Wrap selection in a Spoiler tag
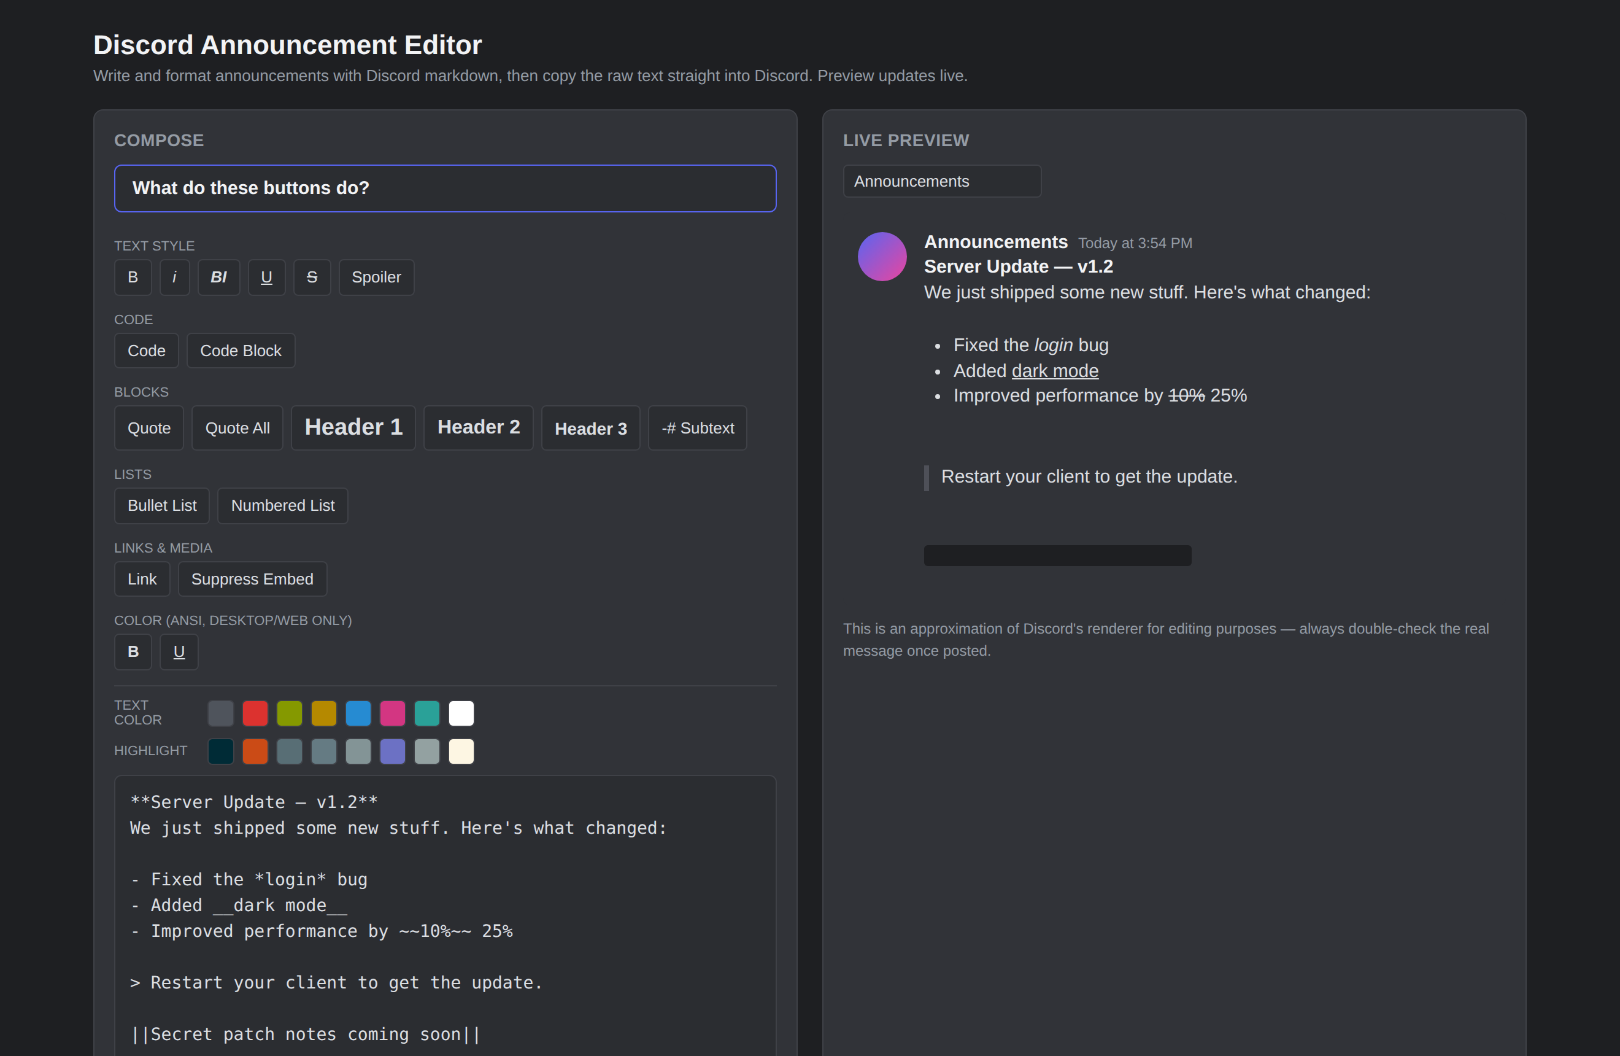This screenshot has height=1056, width=1620. (376, 277)
